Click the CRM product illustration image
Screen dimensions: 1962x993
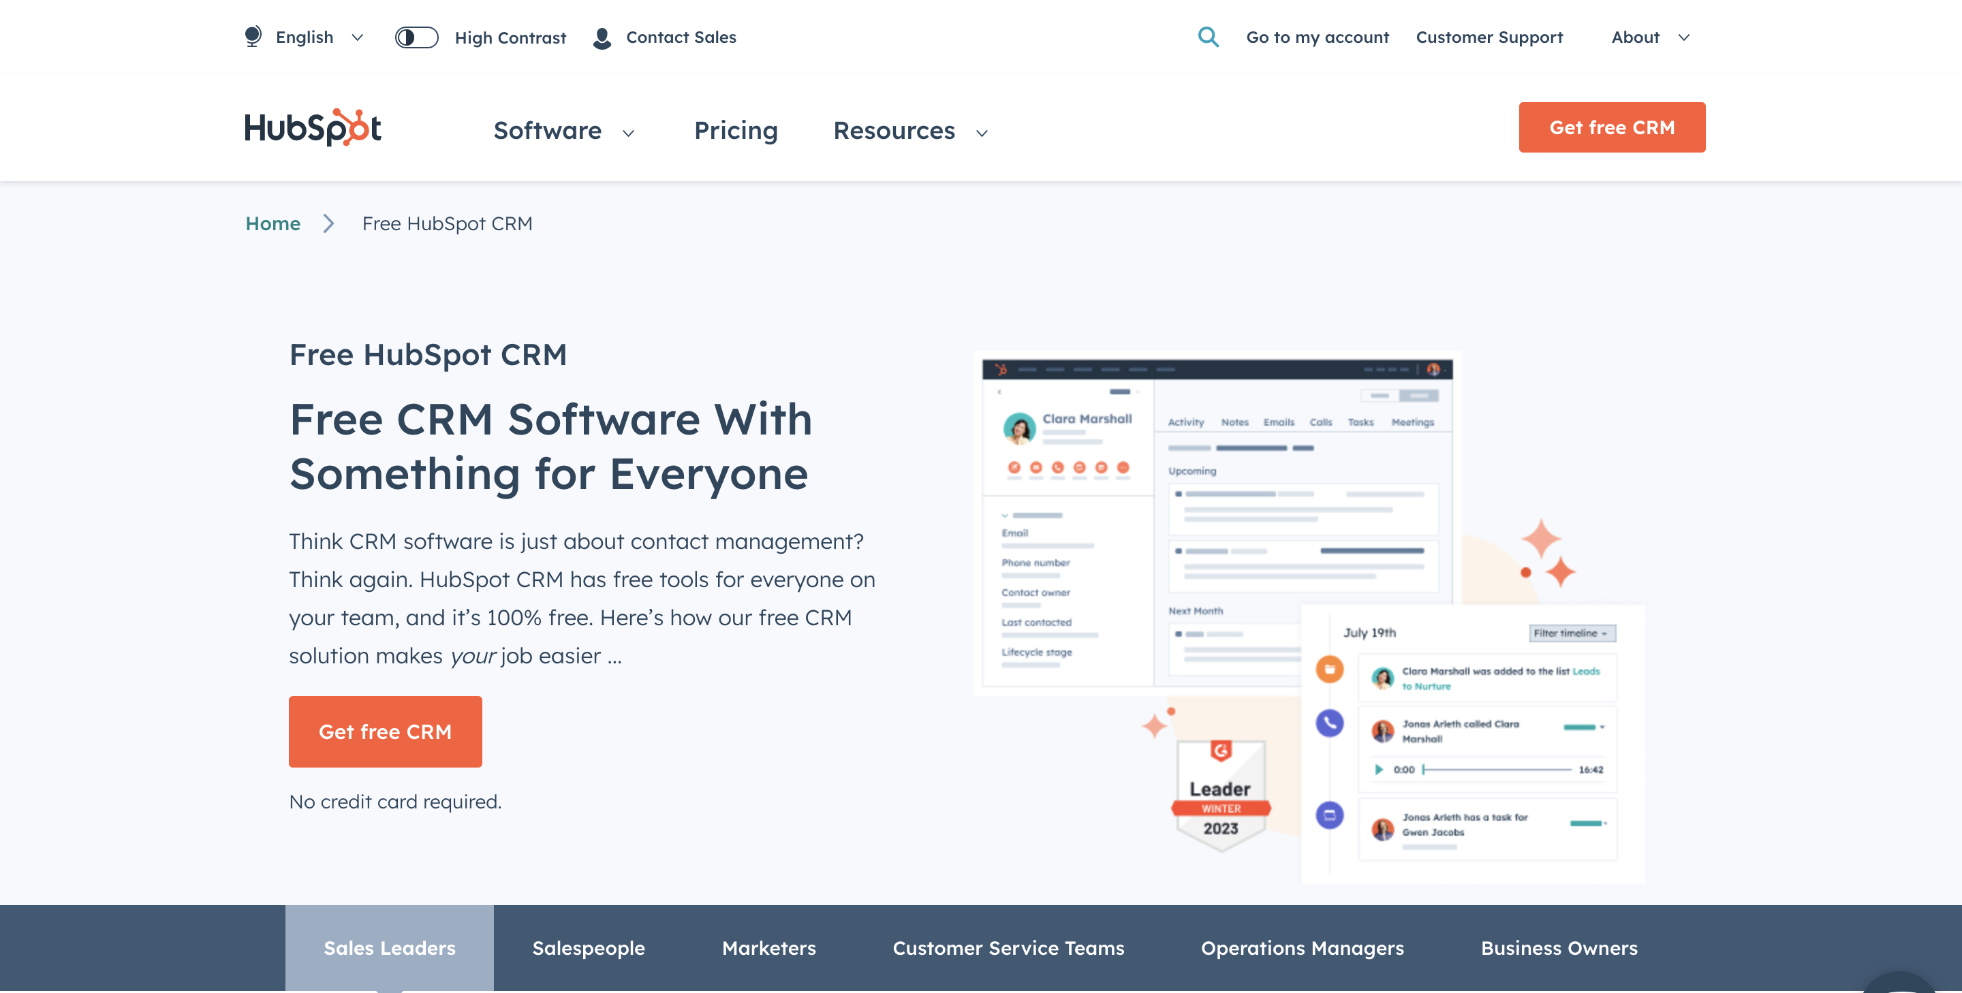1309,617
